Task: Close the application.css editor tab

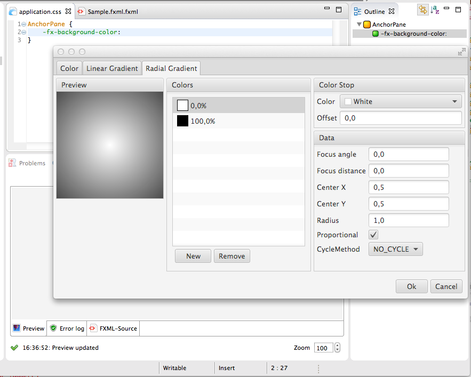Action: tap(68, 11)
